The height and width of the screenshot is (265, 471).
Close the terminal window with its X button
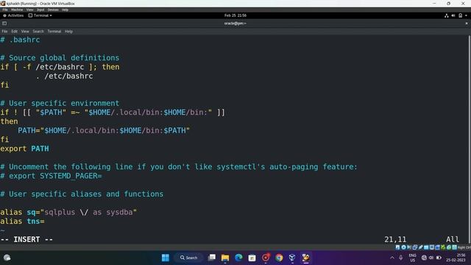click(467, 24)
